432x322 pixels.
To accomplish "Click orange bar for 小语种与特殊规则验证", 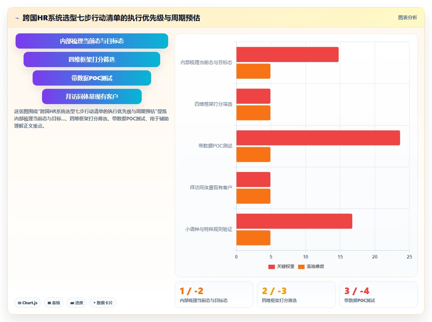I will pyautogui.click(x=253, y=238).
